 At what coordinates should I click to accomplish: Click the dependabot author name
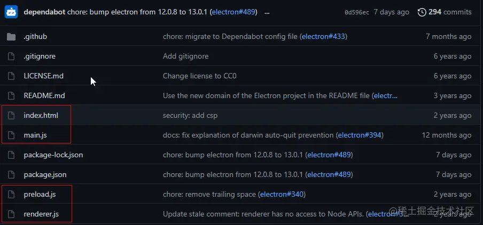coord(45,12)
